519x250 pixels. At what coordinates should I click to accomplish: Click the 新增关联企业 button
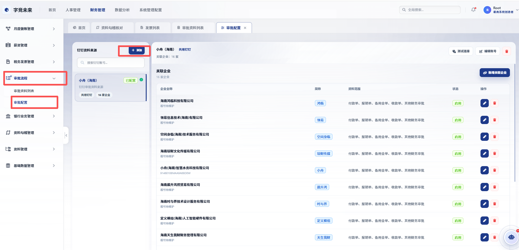click(495, 73)
